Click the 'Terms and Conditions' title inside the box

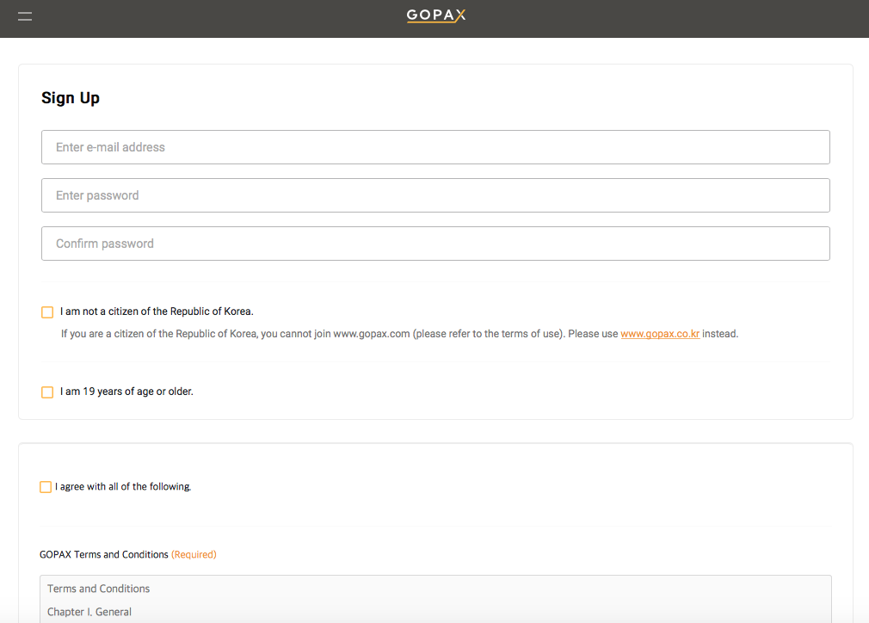99,589
